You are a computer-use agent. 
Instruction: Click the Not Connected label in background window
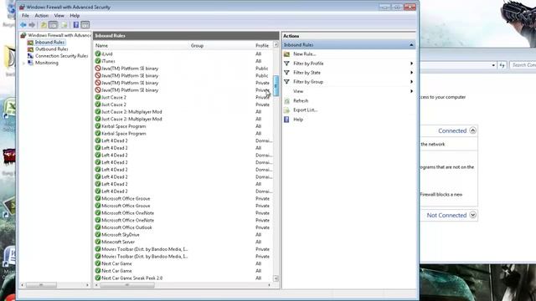coord(446,216)
